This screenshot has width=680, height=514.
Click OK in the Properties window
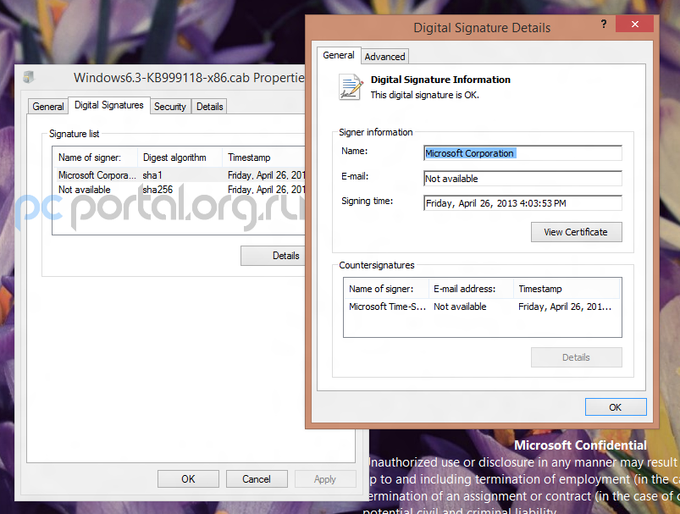(x=188, y=479)
